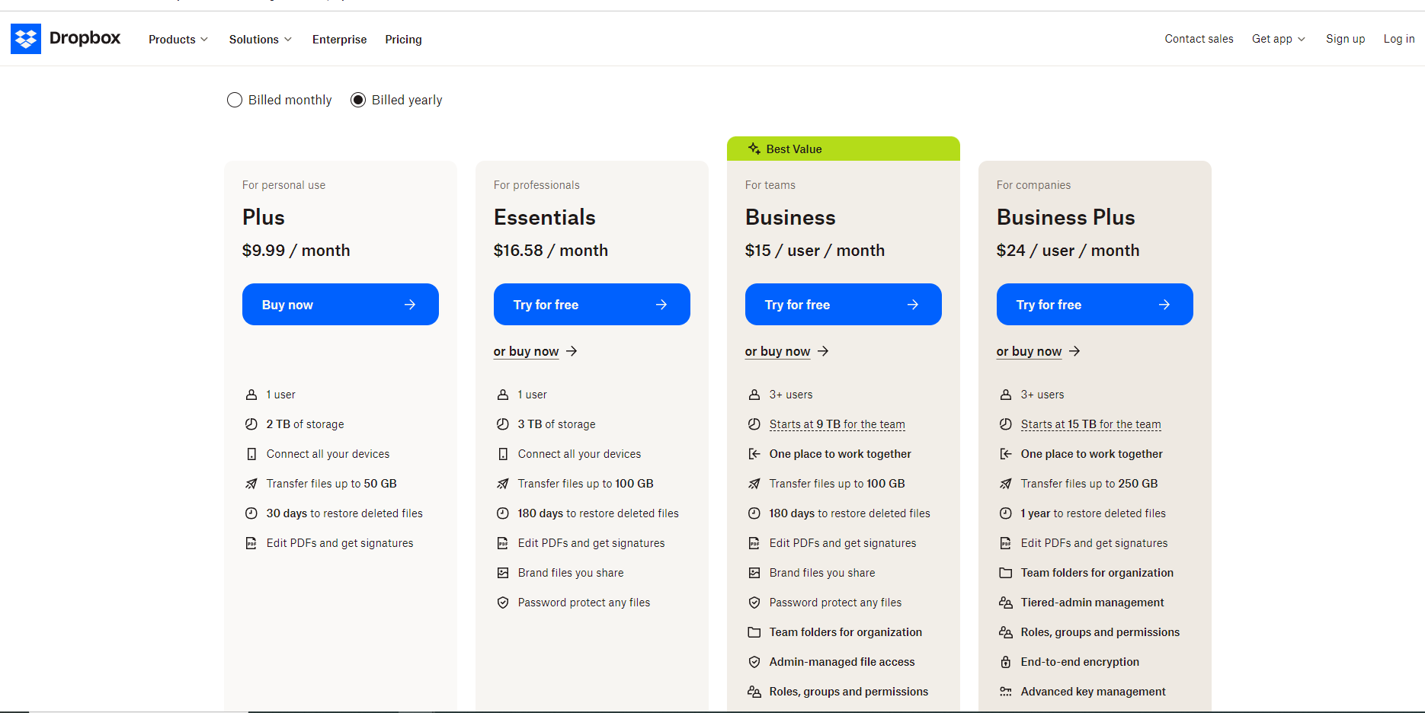Expand the Solutions dropdown menu

(261, 40)
